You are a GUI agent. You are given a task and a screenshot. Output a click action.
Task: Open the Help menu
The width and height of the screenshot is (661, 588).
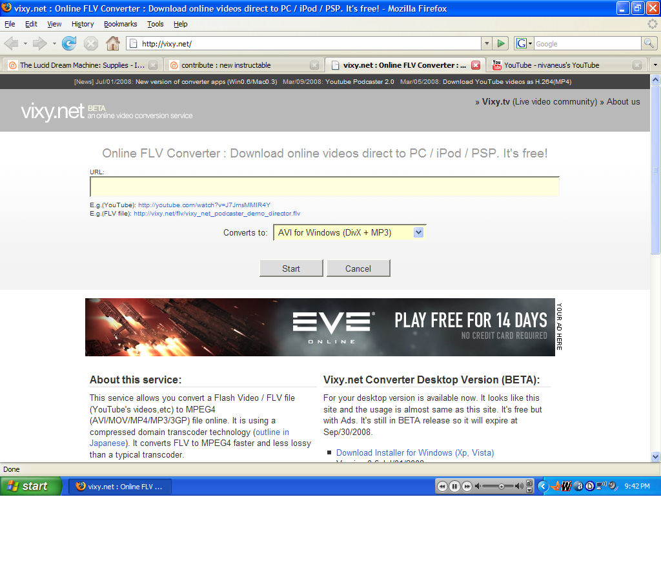click(181, 24)
